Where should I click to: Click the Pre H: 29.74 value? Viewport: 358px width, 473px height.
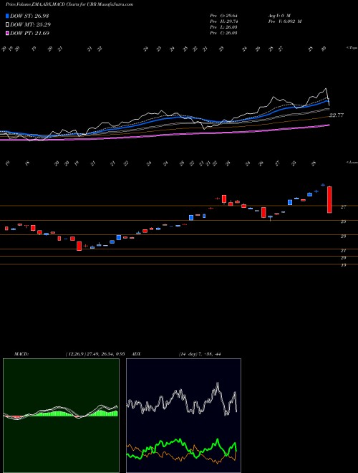click(x=223, y=21)
